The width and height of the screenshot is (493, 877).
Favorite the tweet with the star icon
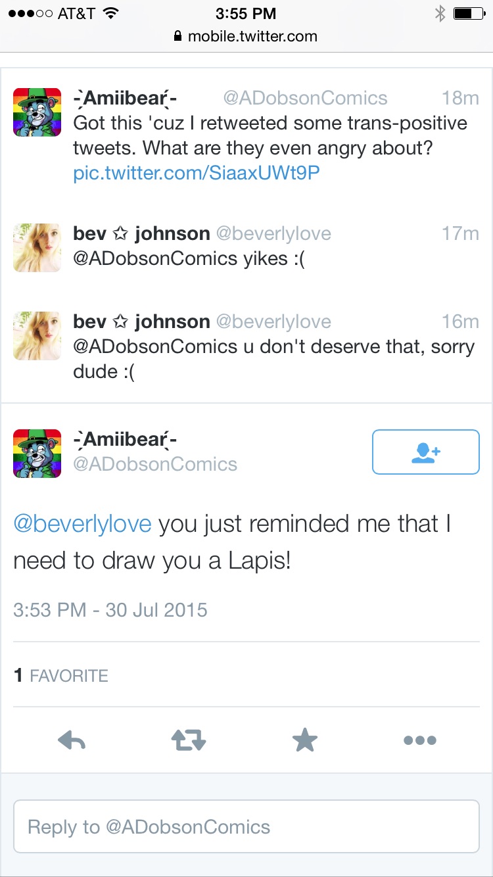pyautogui.click(x=304, y=740)
